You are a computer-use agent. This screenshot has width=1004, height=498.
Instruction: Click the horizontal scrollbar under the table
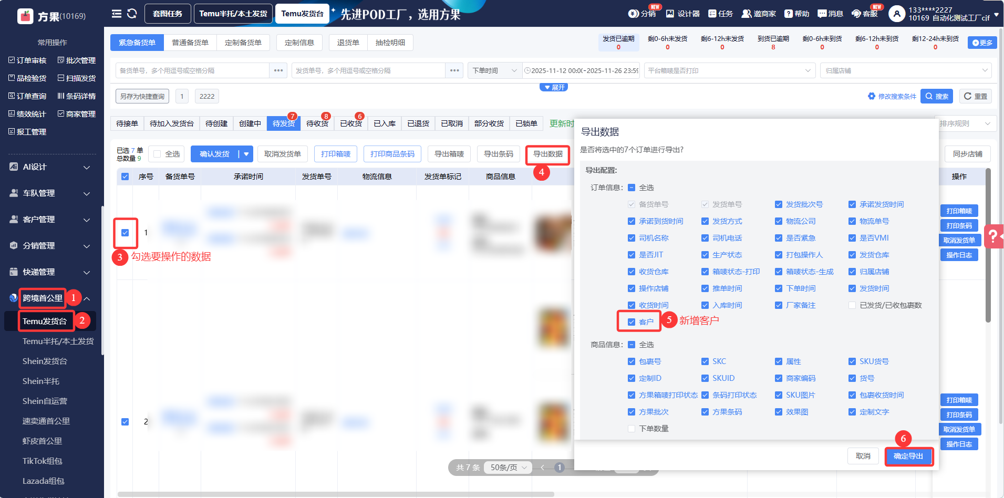tap(336, 494)
